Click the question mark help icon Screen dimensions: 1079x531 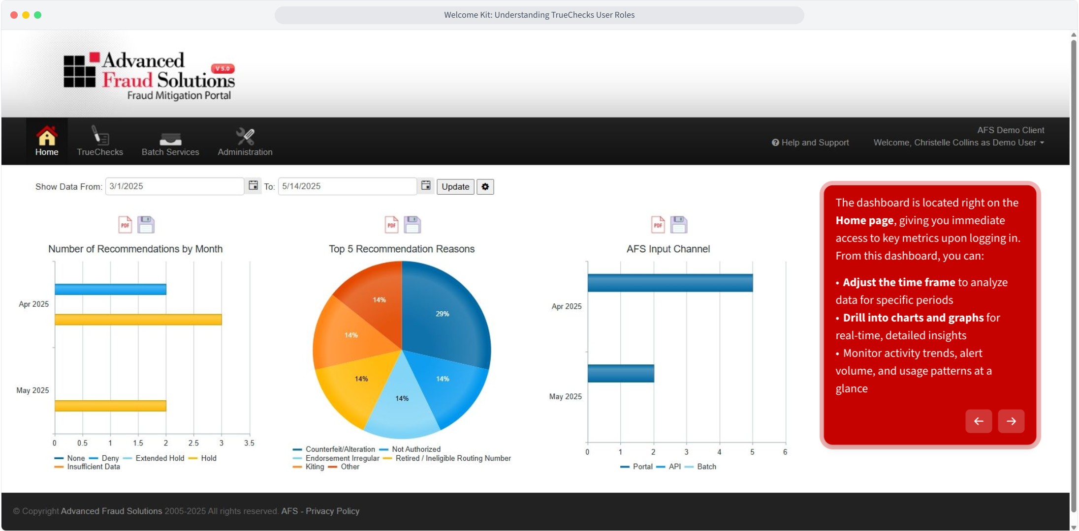(x=775, y=143)
